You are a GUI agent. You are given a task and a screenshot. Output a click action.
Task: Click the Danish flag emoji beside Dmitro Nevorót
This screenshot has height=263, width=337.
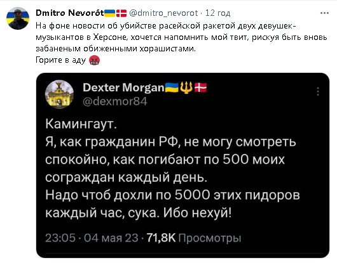[121, 13]
